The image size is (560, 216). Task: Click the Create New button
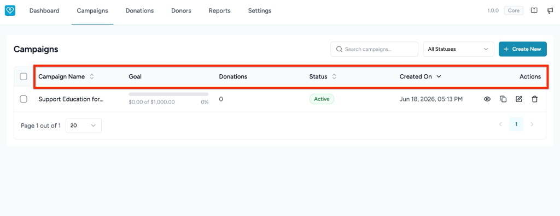[522, 49]
